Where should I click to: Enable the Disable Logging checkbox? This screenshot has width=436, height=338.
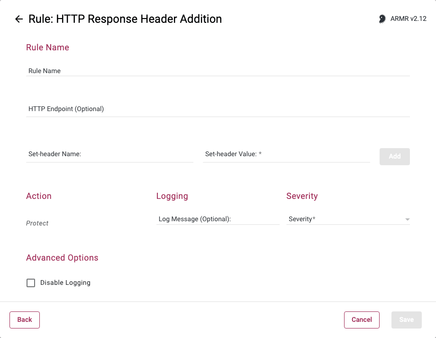tap(31, 283)
